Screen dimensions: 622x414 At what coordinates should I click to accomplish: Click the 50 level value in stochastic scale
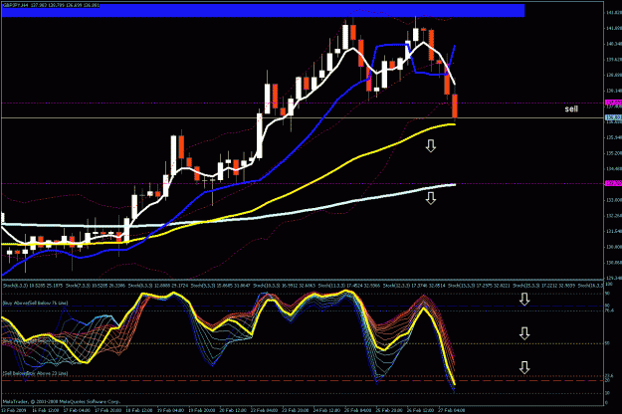tap(607, 343)
